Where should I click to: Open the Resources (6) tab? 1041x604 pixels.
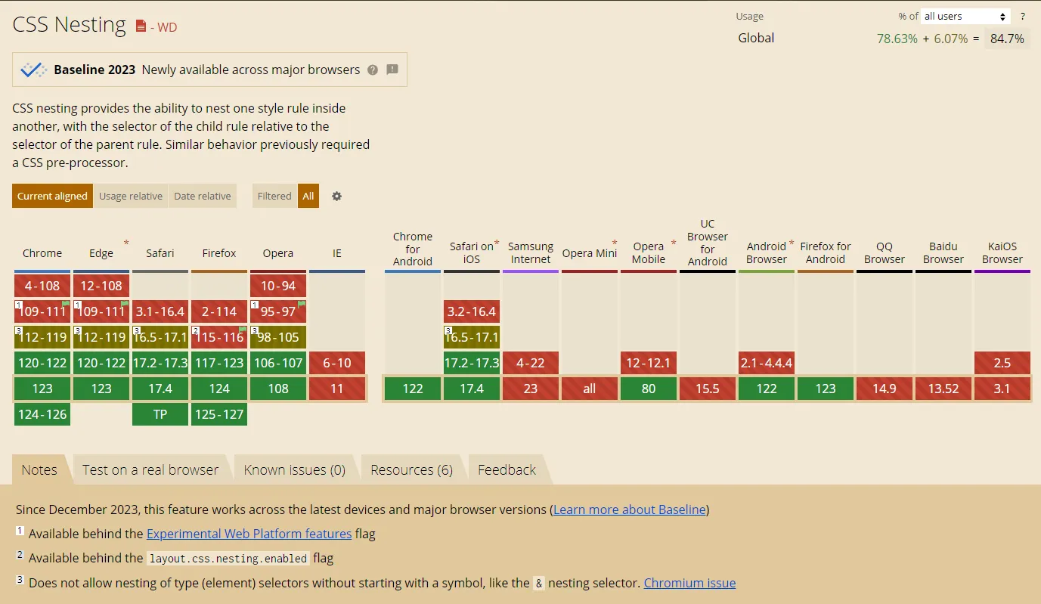click(411, 469)
